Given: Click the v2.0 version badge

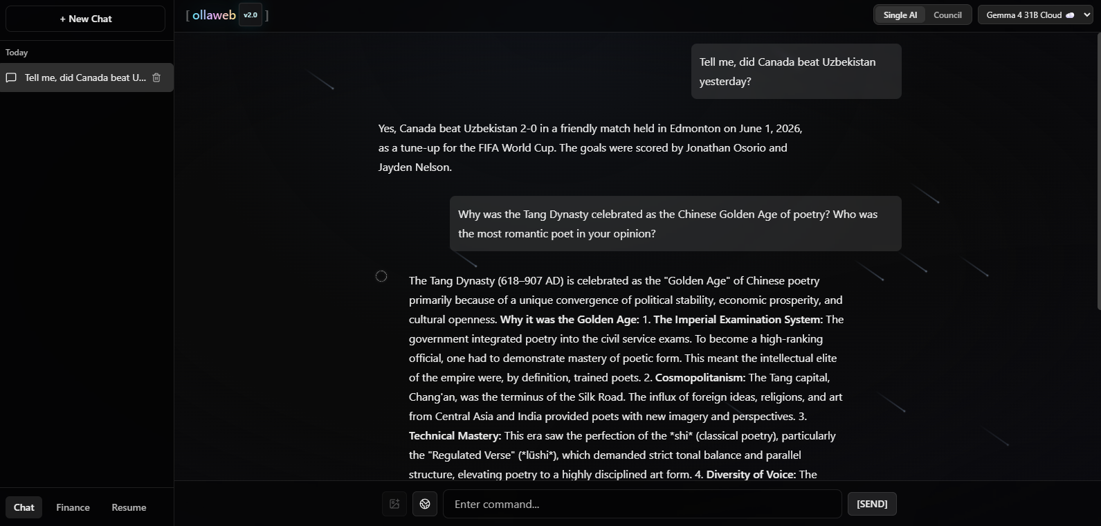Looking at the screenshot, I should click(251, 15).
